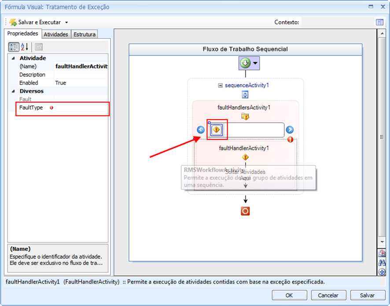Image resolution: width=390 pixels, height=306 pixels.
Task: Click the Contexto input field
Action: coord(337,22)
